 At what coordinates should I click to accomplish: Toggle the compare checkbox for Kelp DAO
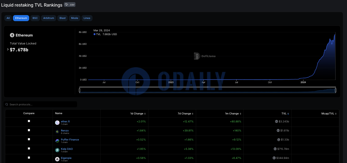click(x=29, y=148)
